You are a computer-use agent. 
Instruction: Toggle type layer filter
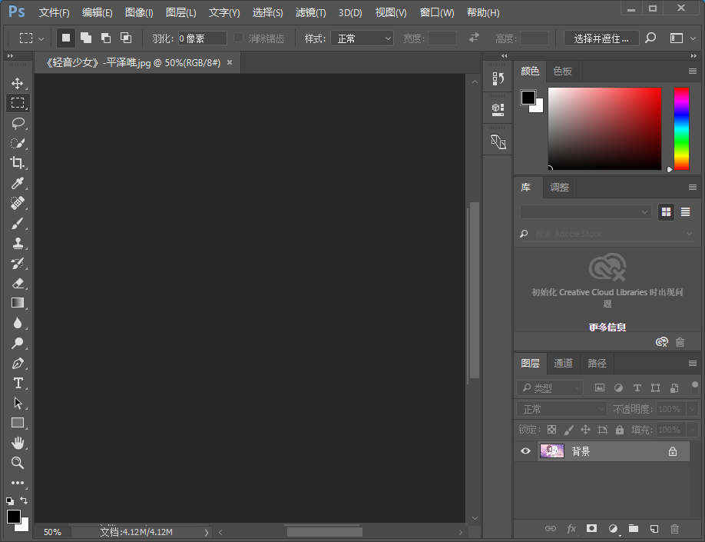pos(637,387)
